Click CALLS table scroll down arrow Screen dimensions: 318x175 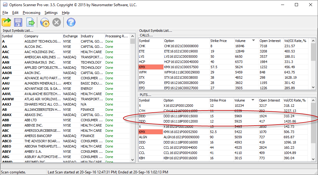(x=313, y=87)
